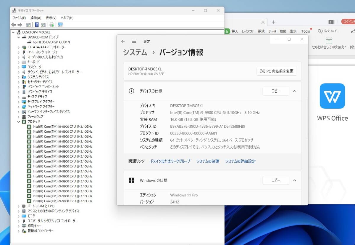355x245 pixels.
Task: Select hp HLDS DVDRW GUD1N device
Action: point(51,42)
